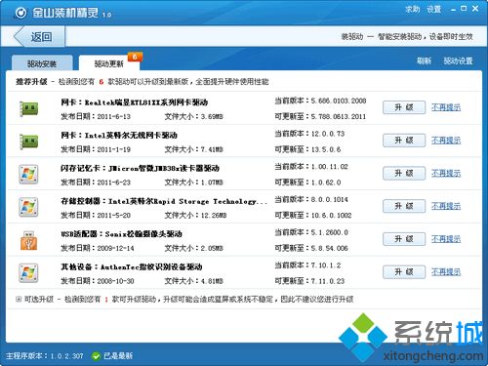Screen dimensions: 488x366
Task: Click the main program version 1.0.2.307
Action: click(x=67, y=356)
